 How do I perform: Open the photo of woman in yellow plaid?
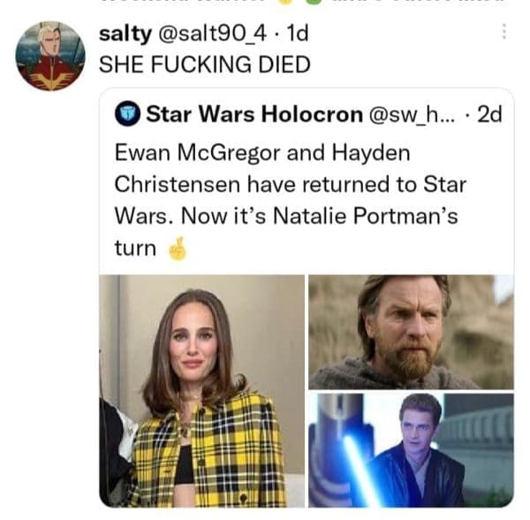pos(202,390)
